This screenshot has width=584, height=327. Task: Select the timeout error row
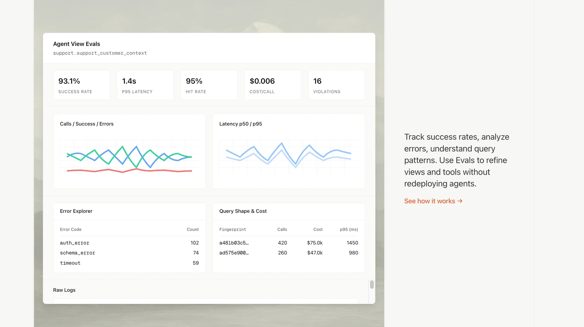pos(129,263)
